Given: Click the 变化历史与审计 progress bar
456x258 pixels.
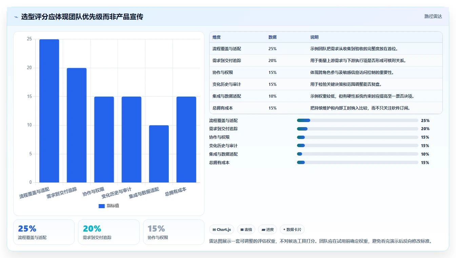Looking at the screenshot, I should (358, 145).
